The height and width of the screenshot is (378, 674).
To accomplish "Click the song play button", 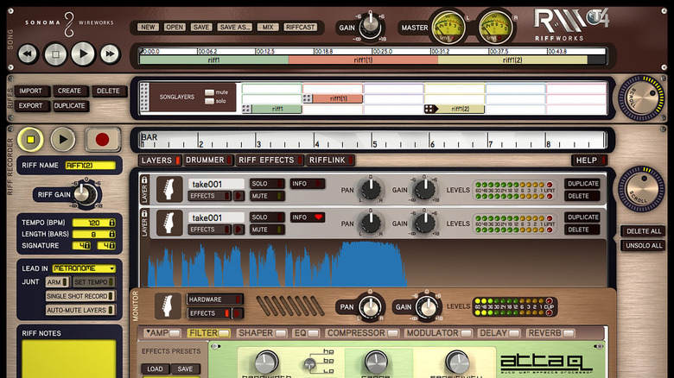I will point(83,54).
